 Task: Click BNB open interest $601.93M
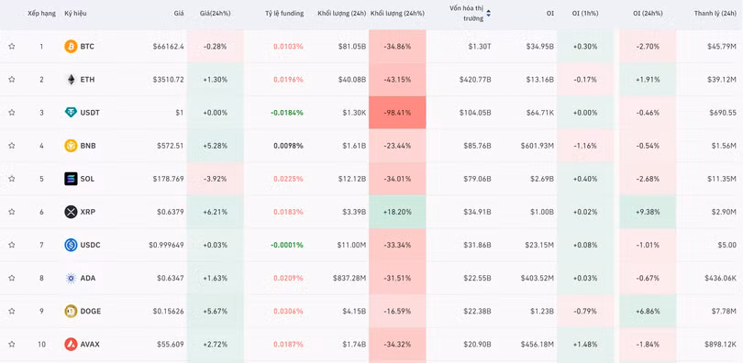point(537,146)
